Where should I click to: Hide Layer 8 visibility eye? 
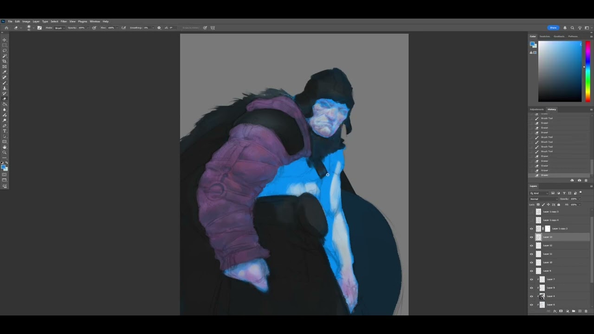(532, 271)
